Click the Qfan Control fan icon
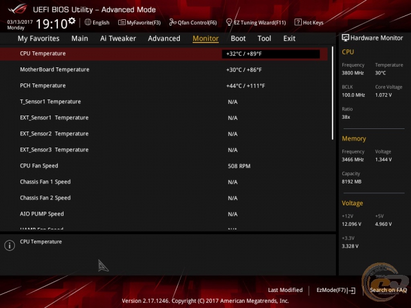The height and width of the screenshot is (308, 411). pos(173,22)
